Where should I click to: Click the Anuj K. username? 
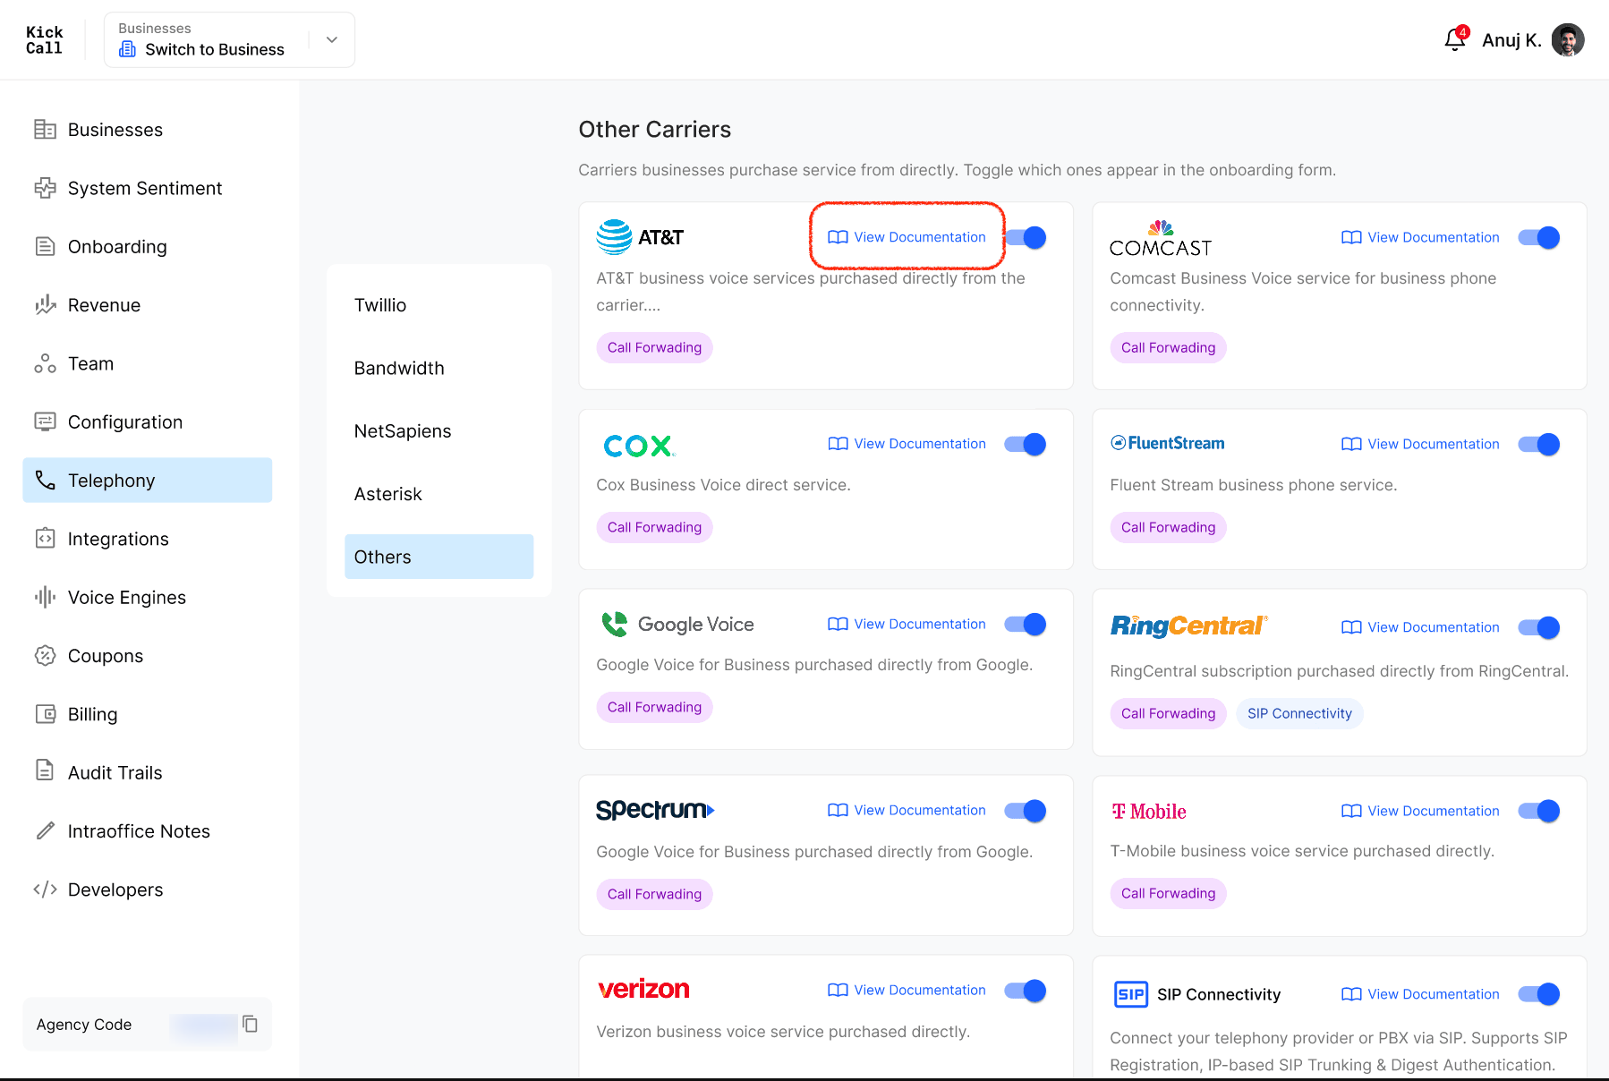pyautogui.click(x=1511, y=40)
